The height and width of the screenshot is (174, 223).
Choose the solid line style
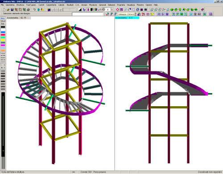3,54
